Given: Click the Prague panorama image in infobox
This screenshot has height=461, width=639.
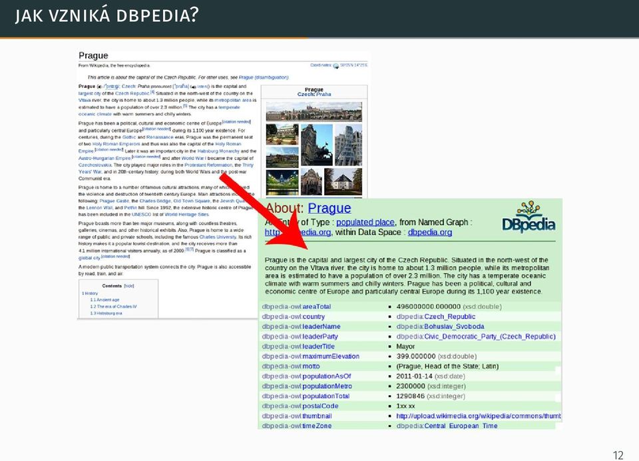Looking at the screenshot, I should 314,111.
